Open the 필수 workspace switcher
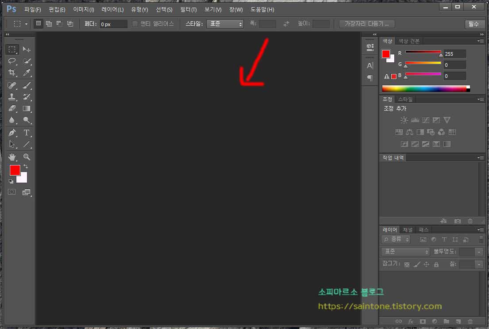Screen dimensions: 489x329 [x=474, y=24]
